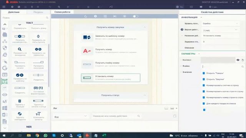This screenshot has width=246, height=138.
Task: Click the stop circle icon in schema toolbar
Action: tap(125, 16)
